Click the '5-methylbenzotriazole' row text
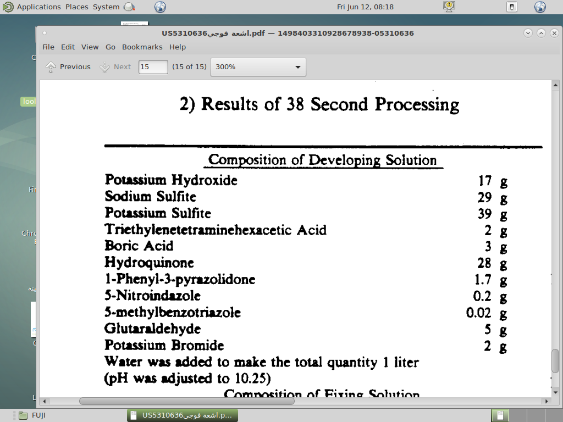The width and height of the screenshot is (563, 422). click(172, 312)
